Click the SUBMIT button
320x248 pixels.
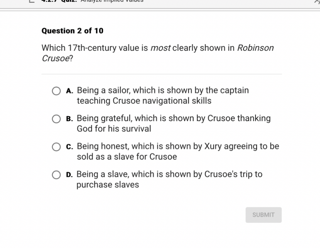[x=263, y=215]
